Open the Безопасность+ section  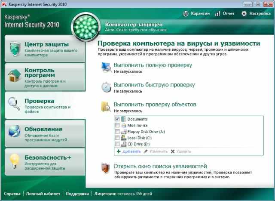click(x=45, y=162)
